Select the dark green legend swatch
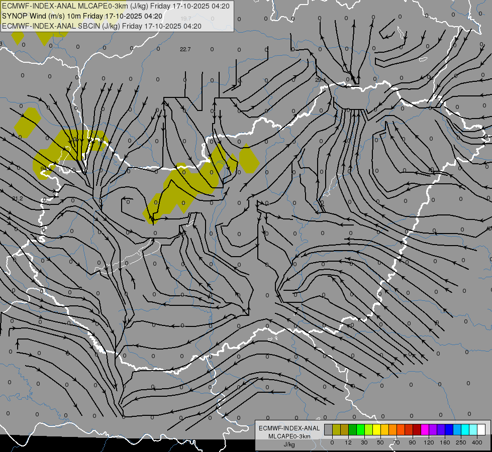The width and height of the screenshot is (492, 452). pyautogui.click(x=353, y=430)
